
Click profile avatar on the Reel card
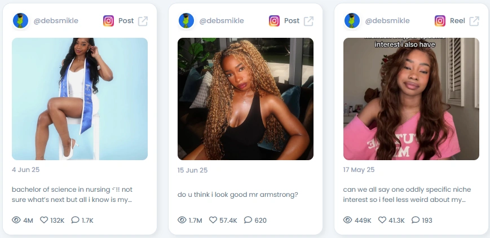[x=352, y=21]
